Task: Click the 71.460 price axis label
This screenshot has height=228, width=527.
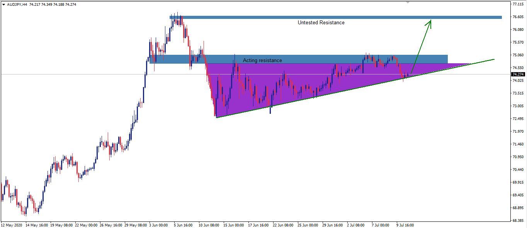Action: click(518, 144)
